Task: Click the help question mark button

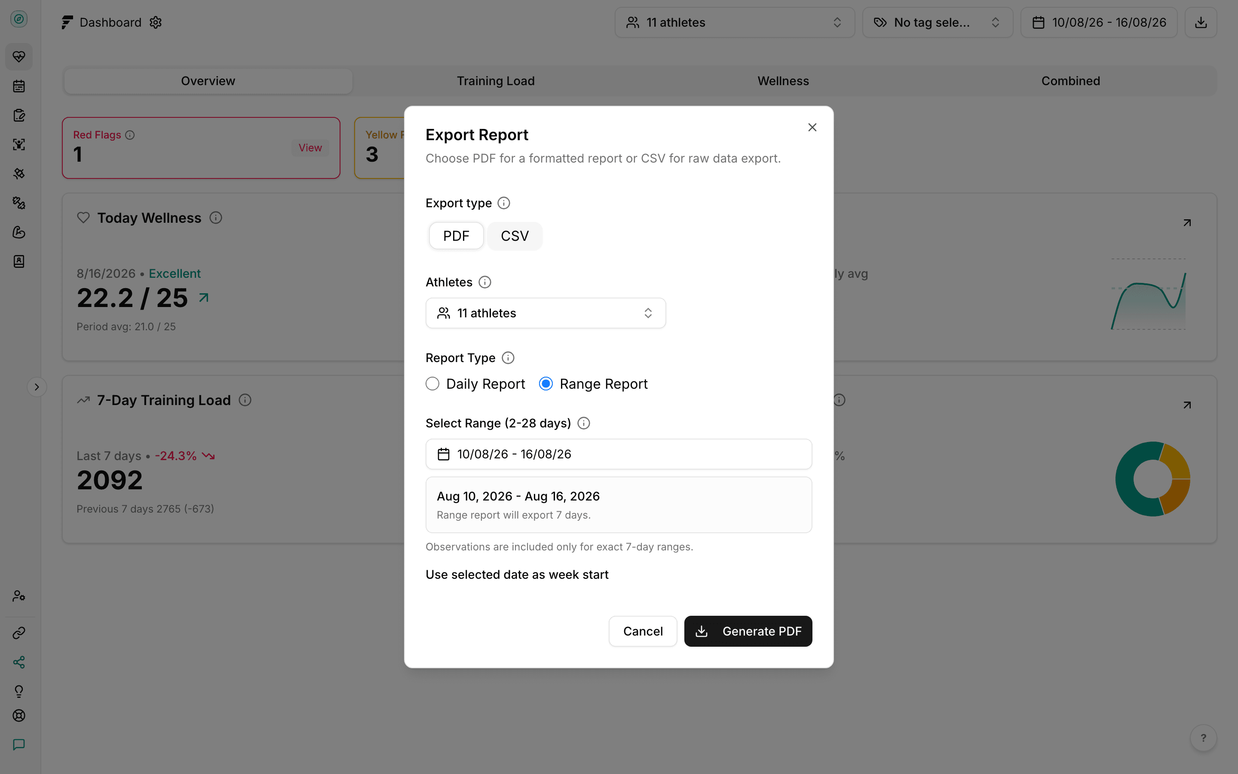Action: coord(1204,738)
